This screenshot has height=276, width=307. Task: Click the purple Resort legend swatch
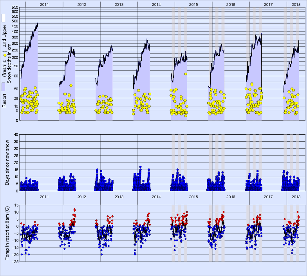coord(4,87)
